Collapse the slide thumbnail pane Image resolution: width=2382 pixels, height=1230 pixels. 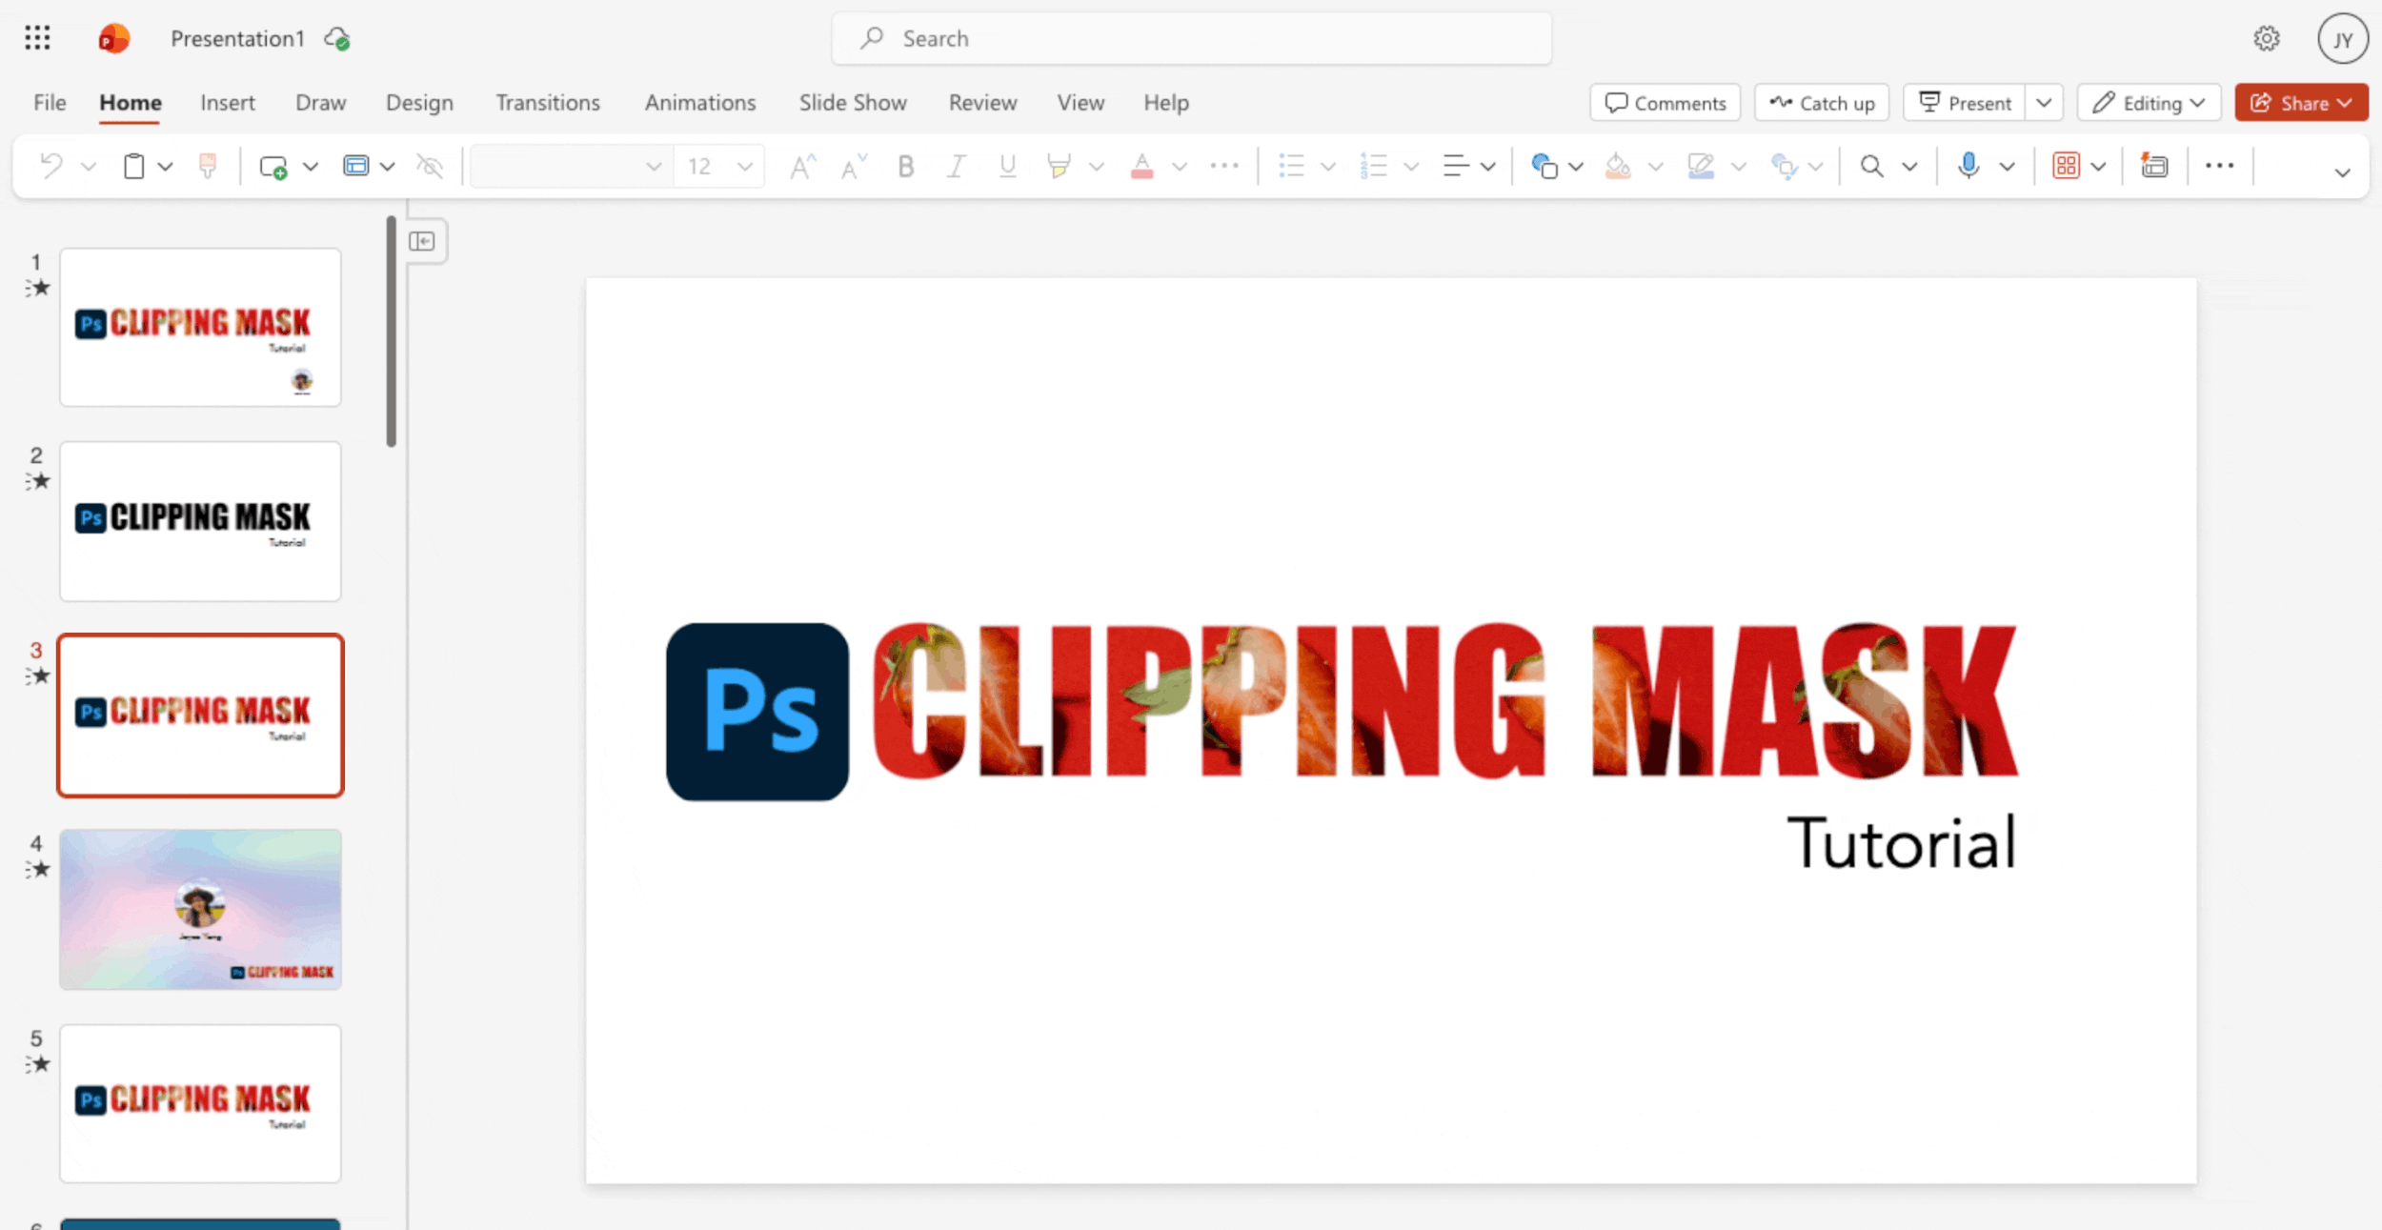422,241
